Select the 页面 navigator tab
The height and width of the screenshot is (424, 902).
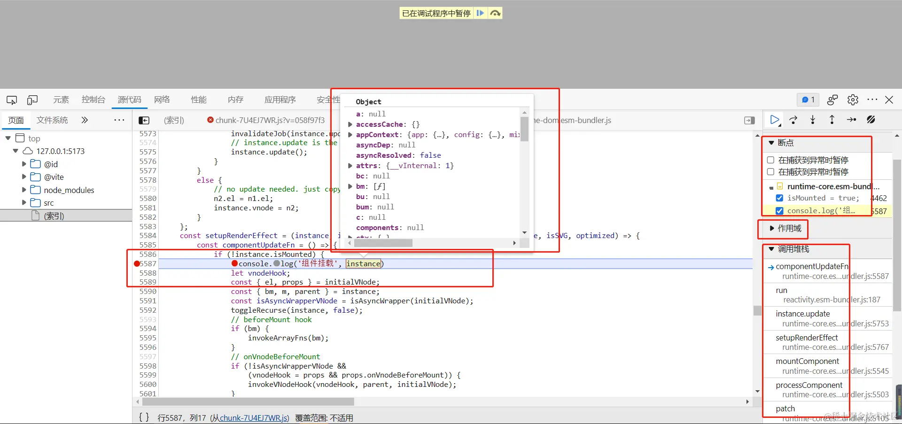click(x=16, y=120)
